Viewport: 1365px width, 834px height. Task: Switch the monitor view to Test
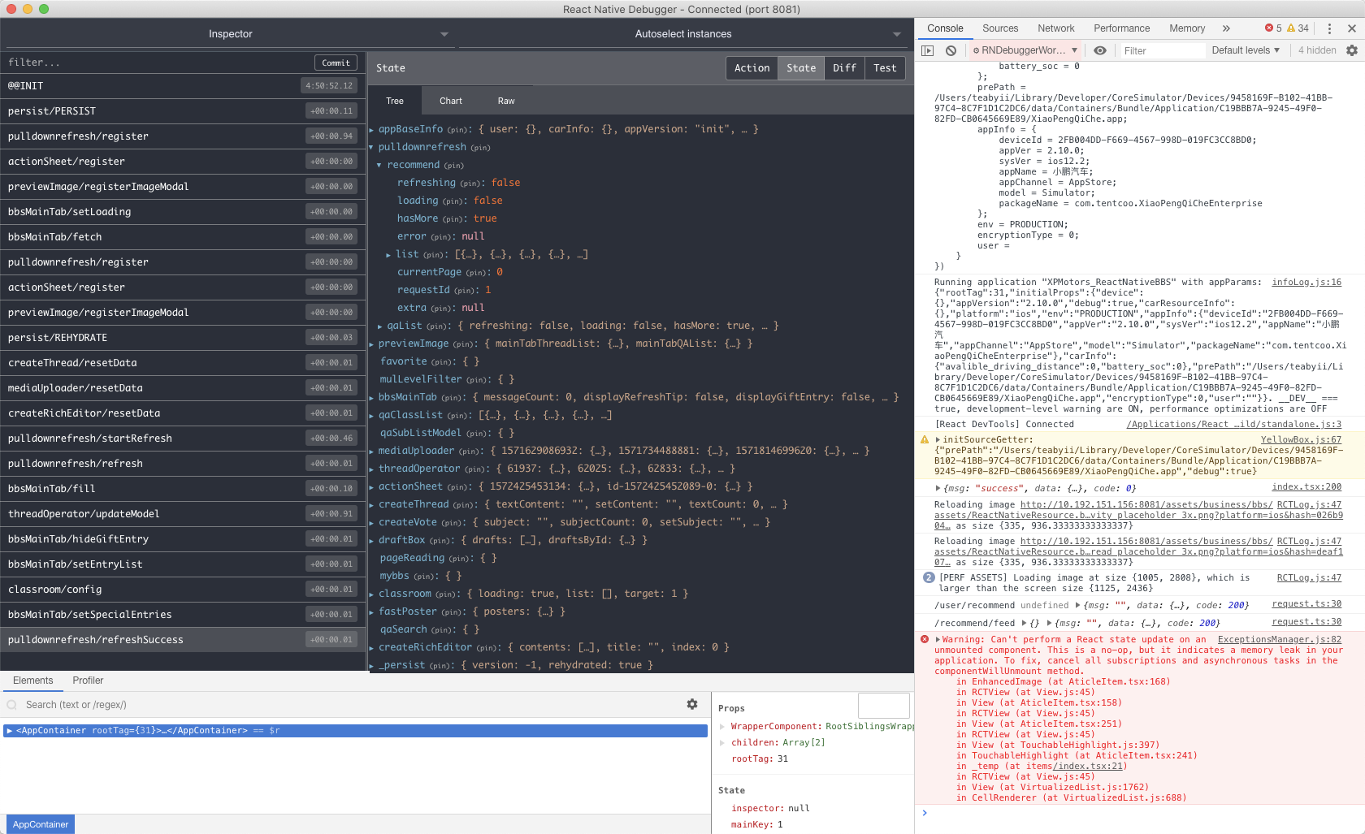[x=885, y=68]
